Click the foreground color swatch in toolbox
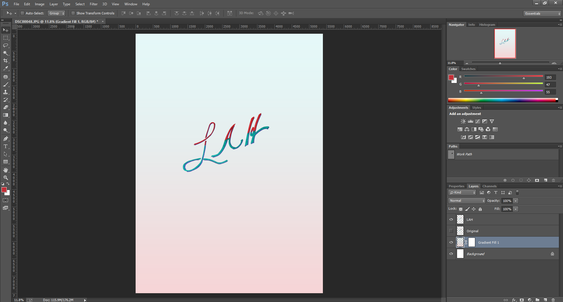This screenshot has width=563, height=302. pos(4,190)
